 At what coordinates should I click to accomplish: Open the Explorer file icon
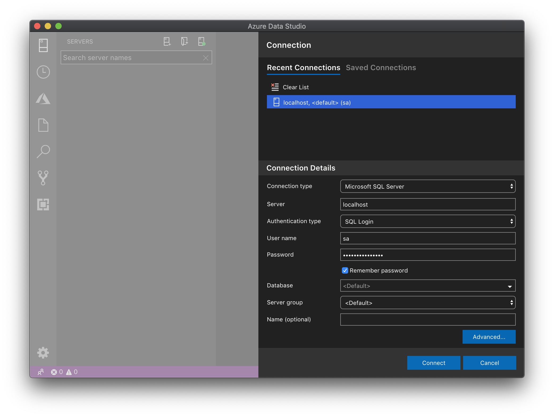(43, 125)
